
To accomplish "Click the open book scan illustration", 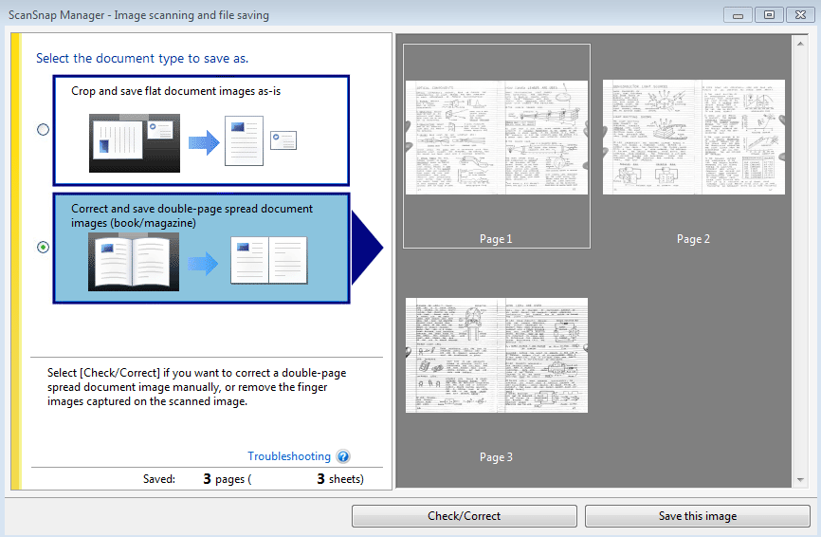I will [134, 261].
